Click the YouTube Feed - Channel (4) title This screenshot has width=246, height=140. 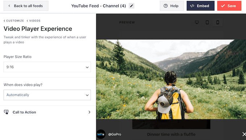coord(98,6)
